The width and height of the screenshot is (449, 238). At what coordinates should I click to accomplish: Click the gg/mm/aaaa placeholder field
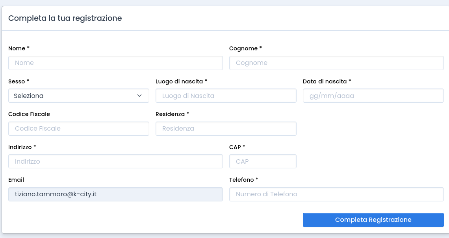[373, 96]
